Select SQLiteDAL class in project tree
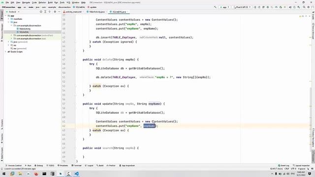Screen dimensions: 315x177 pos(24,32)
